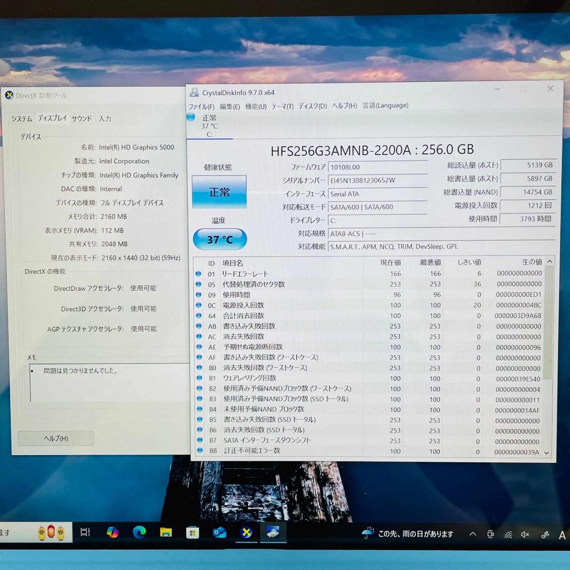
Task: Click the 総書込量 (NAND) value 14754 GB
Action: 528,192
